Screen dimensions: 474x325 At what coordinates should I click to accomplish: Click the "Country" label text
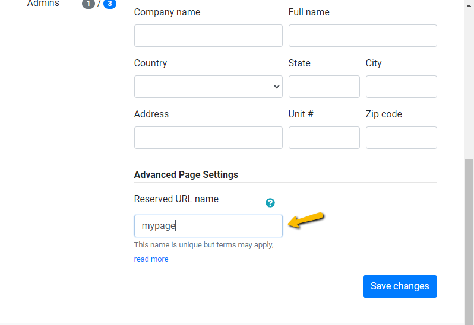(150, 63)
